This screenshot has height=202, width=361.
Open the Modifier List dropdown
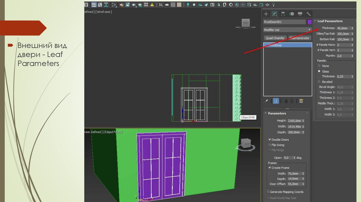[287, 30]
